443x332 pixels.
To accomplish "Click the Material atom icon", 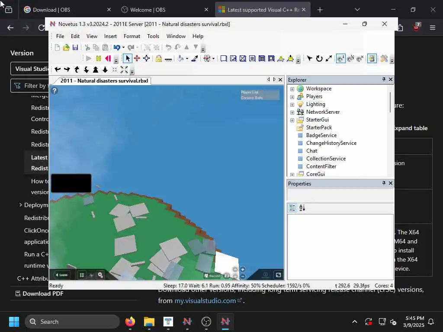I will click(207, 58).
